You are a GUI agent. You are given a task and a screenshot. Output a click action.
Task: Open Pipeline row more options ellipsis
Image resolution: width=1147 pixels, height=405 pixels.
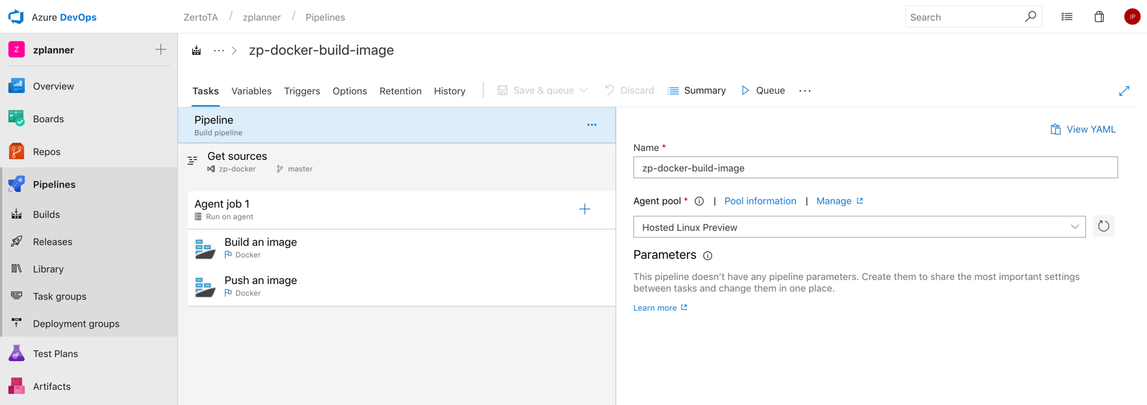click(592, 125)
